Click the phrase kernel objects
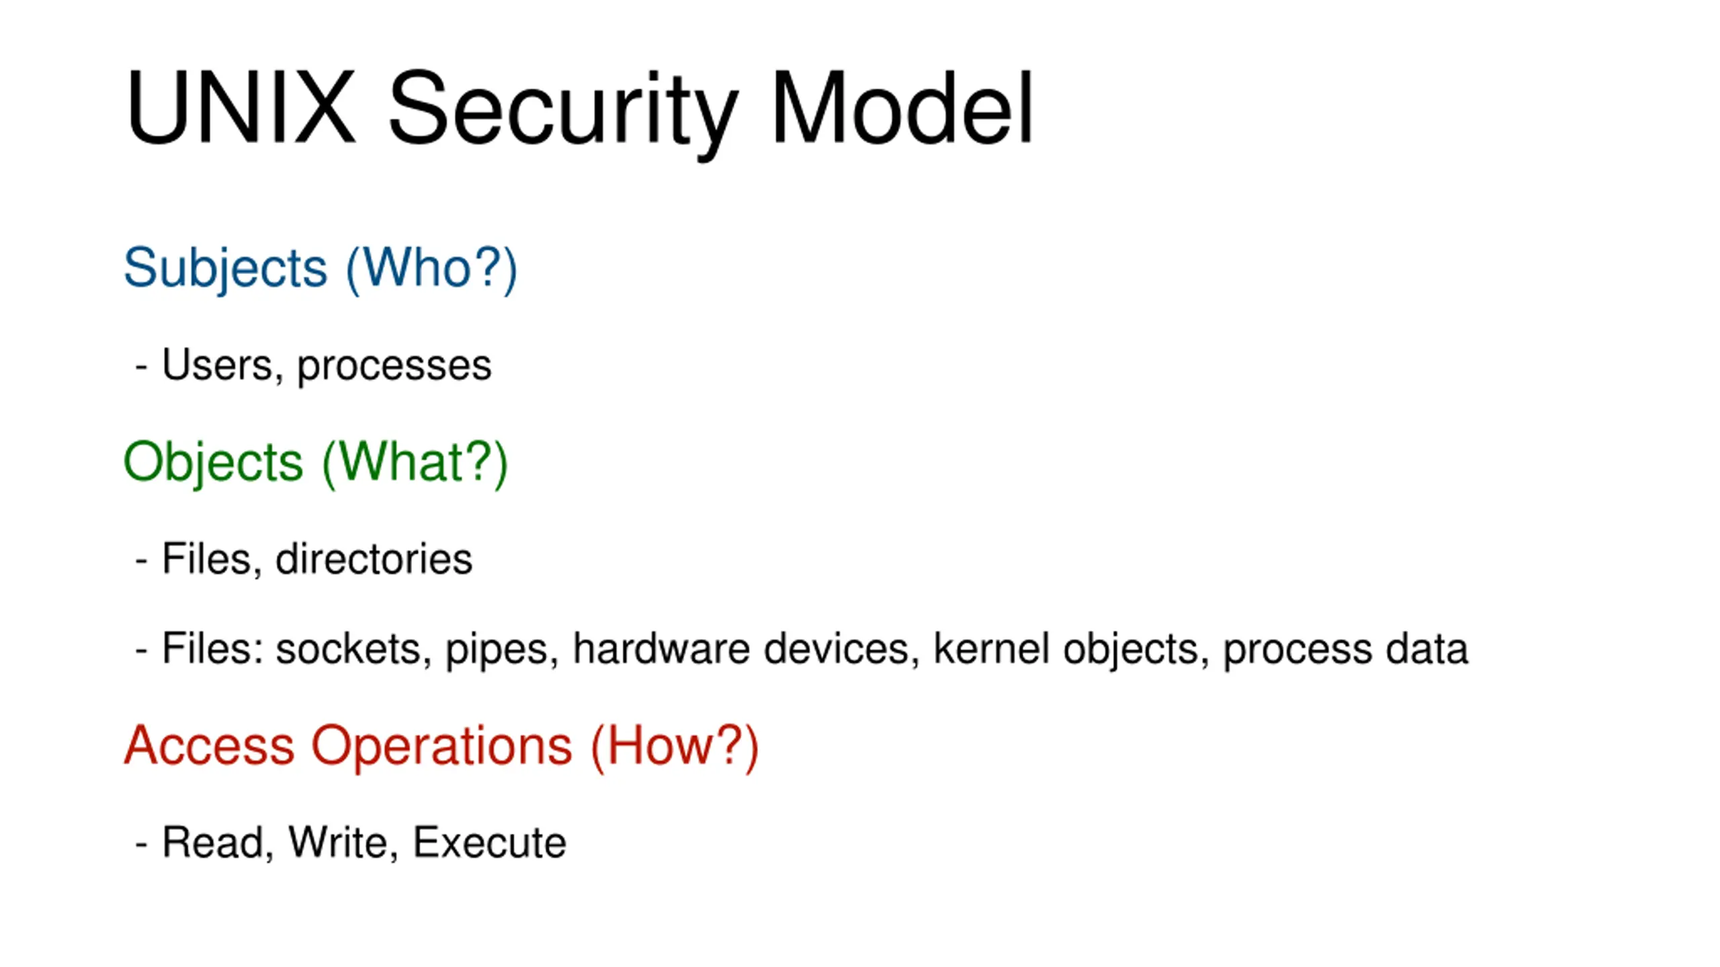 coord(1066,650)
